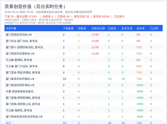Click the subtitle line starting with 2026-09-14

click(x=48, y=12)
